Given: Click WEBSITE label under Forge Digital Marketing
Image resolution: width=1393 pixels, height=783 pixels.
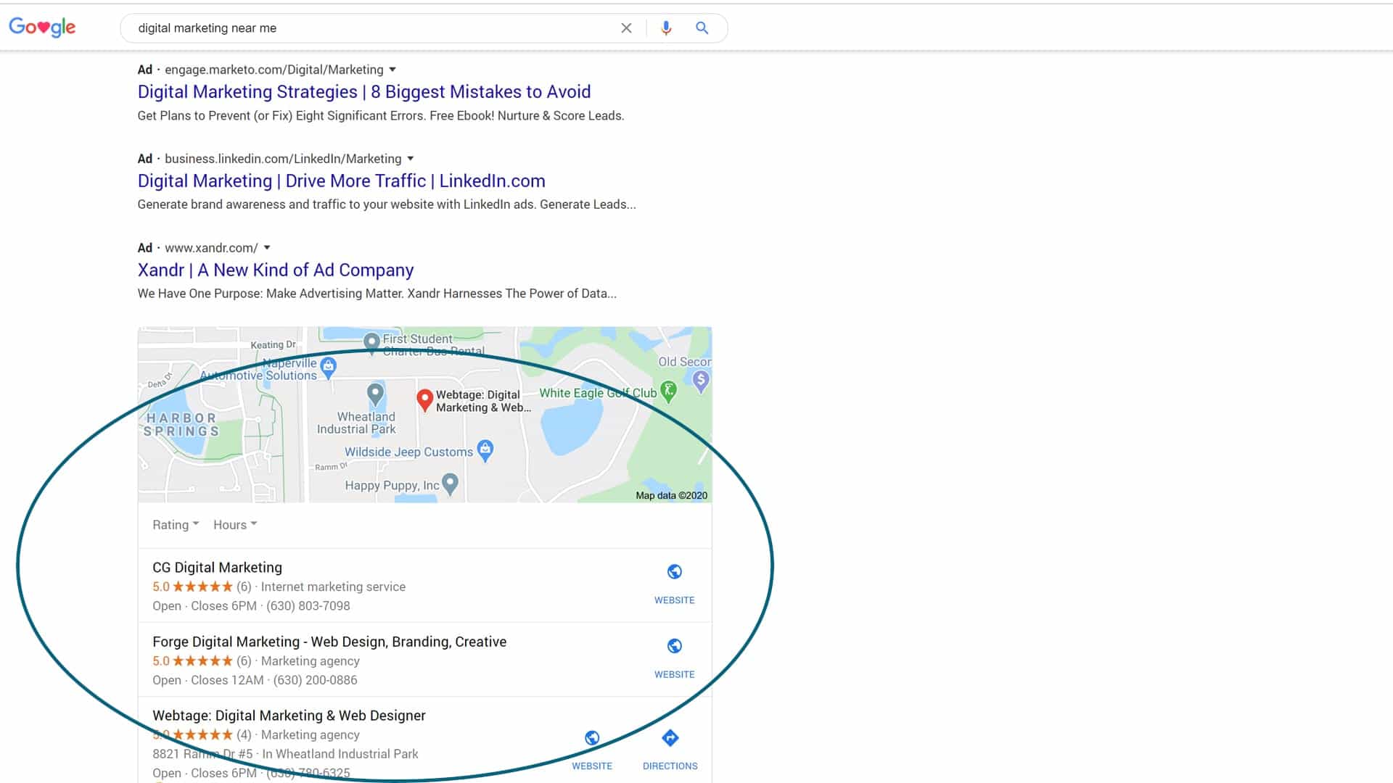Looking at the screenshot, I should point(675,674).
